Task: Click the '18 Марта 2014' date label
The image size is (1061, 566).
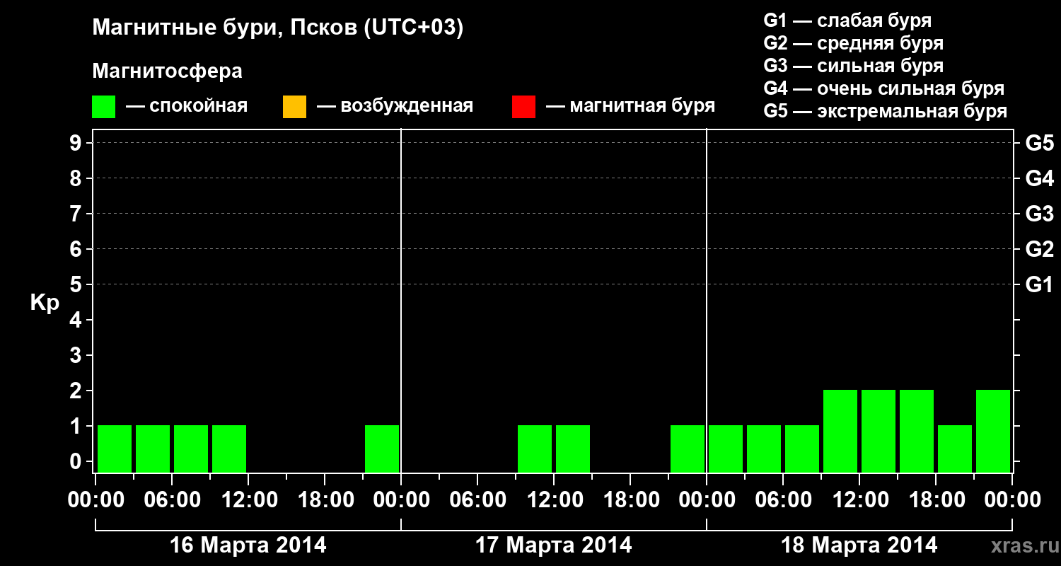Action: pyautogui.click(x=859, y=545)
